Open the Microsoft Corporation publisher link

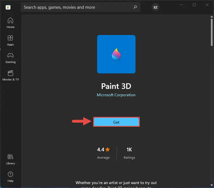pyautogui.click(x=116, y=95)
